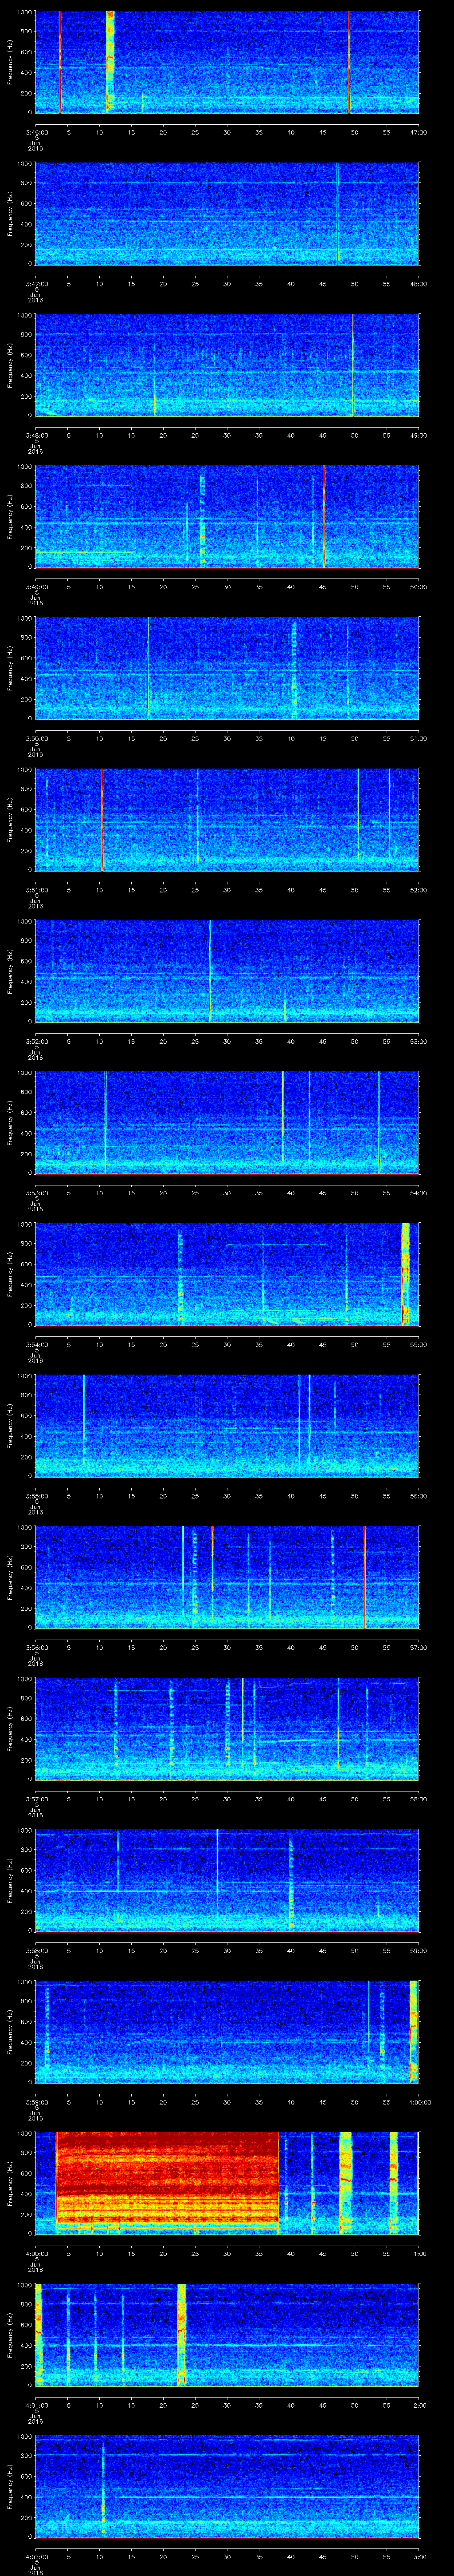
Task: Select the spectrogram panel starting at 3:47:00
Action: [x=227, y=213]
